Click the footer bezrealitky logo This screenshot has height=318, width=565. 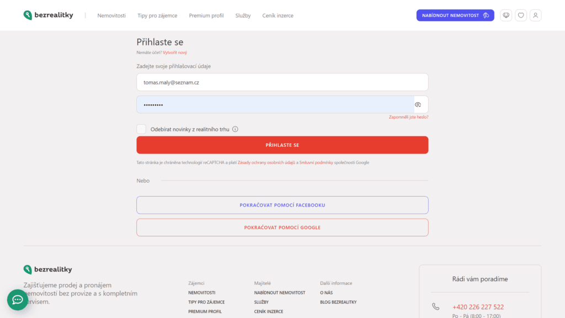click(48, 269)
